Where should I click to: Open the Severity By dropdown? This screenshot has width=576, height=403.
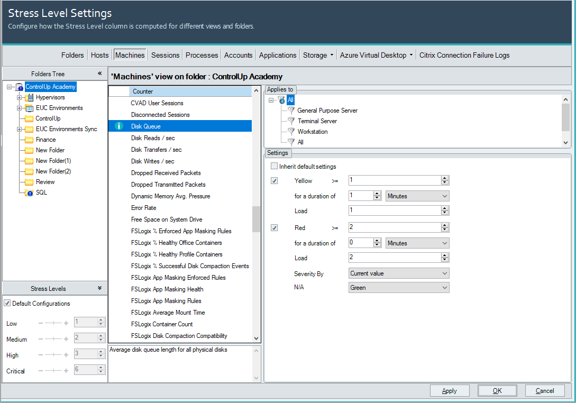pos(399,273)
